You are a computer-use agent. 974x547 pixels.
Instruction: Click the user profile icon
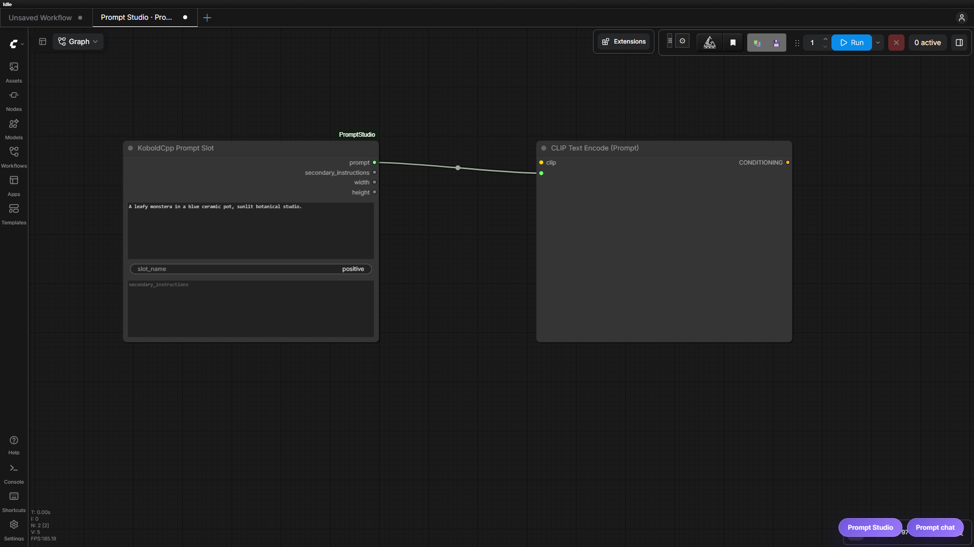click(x=961, y=18)
